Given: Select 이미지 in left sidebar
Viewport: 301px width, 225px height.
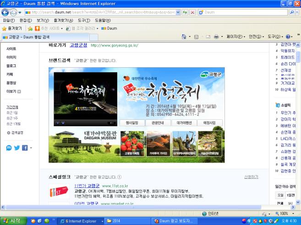Looking at the screenshot, I should 11,57.
